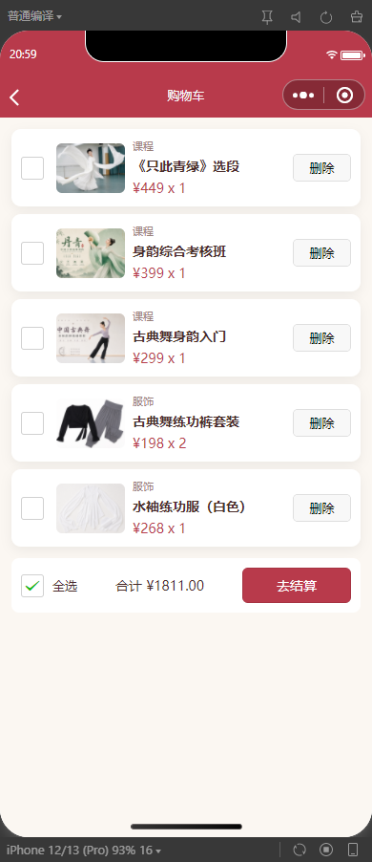Click the record circle icon in bottom bar
This screenshot has height=862, width=372.
point(326,850)
